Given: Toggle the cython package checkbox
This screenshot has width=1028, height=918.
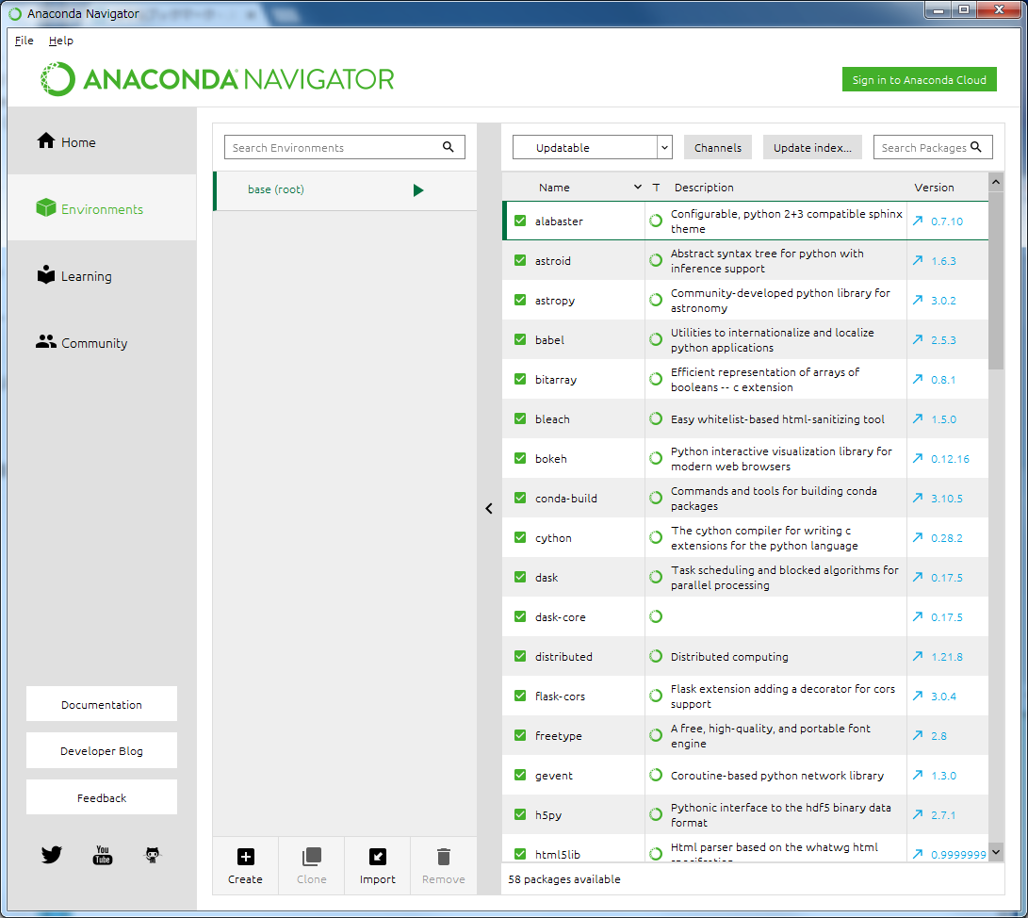Looking at the screenshot, I should pos(520,537).
